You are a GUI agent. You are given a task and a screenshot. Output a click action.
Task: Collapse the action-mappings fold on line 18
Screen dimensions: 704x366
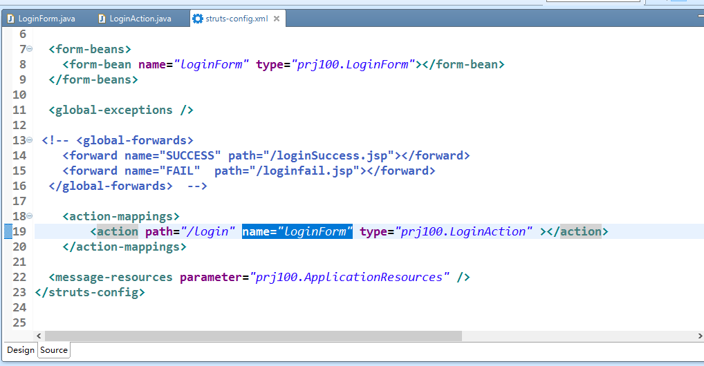point(30,215)
